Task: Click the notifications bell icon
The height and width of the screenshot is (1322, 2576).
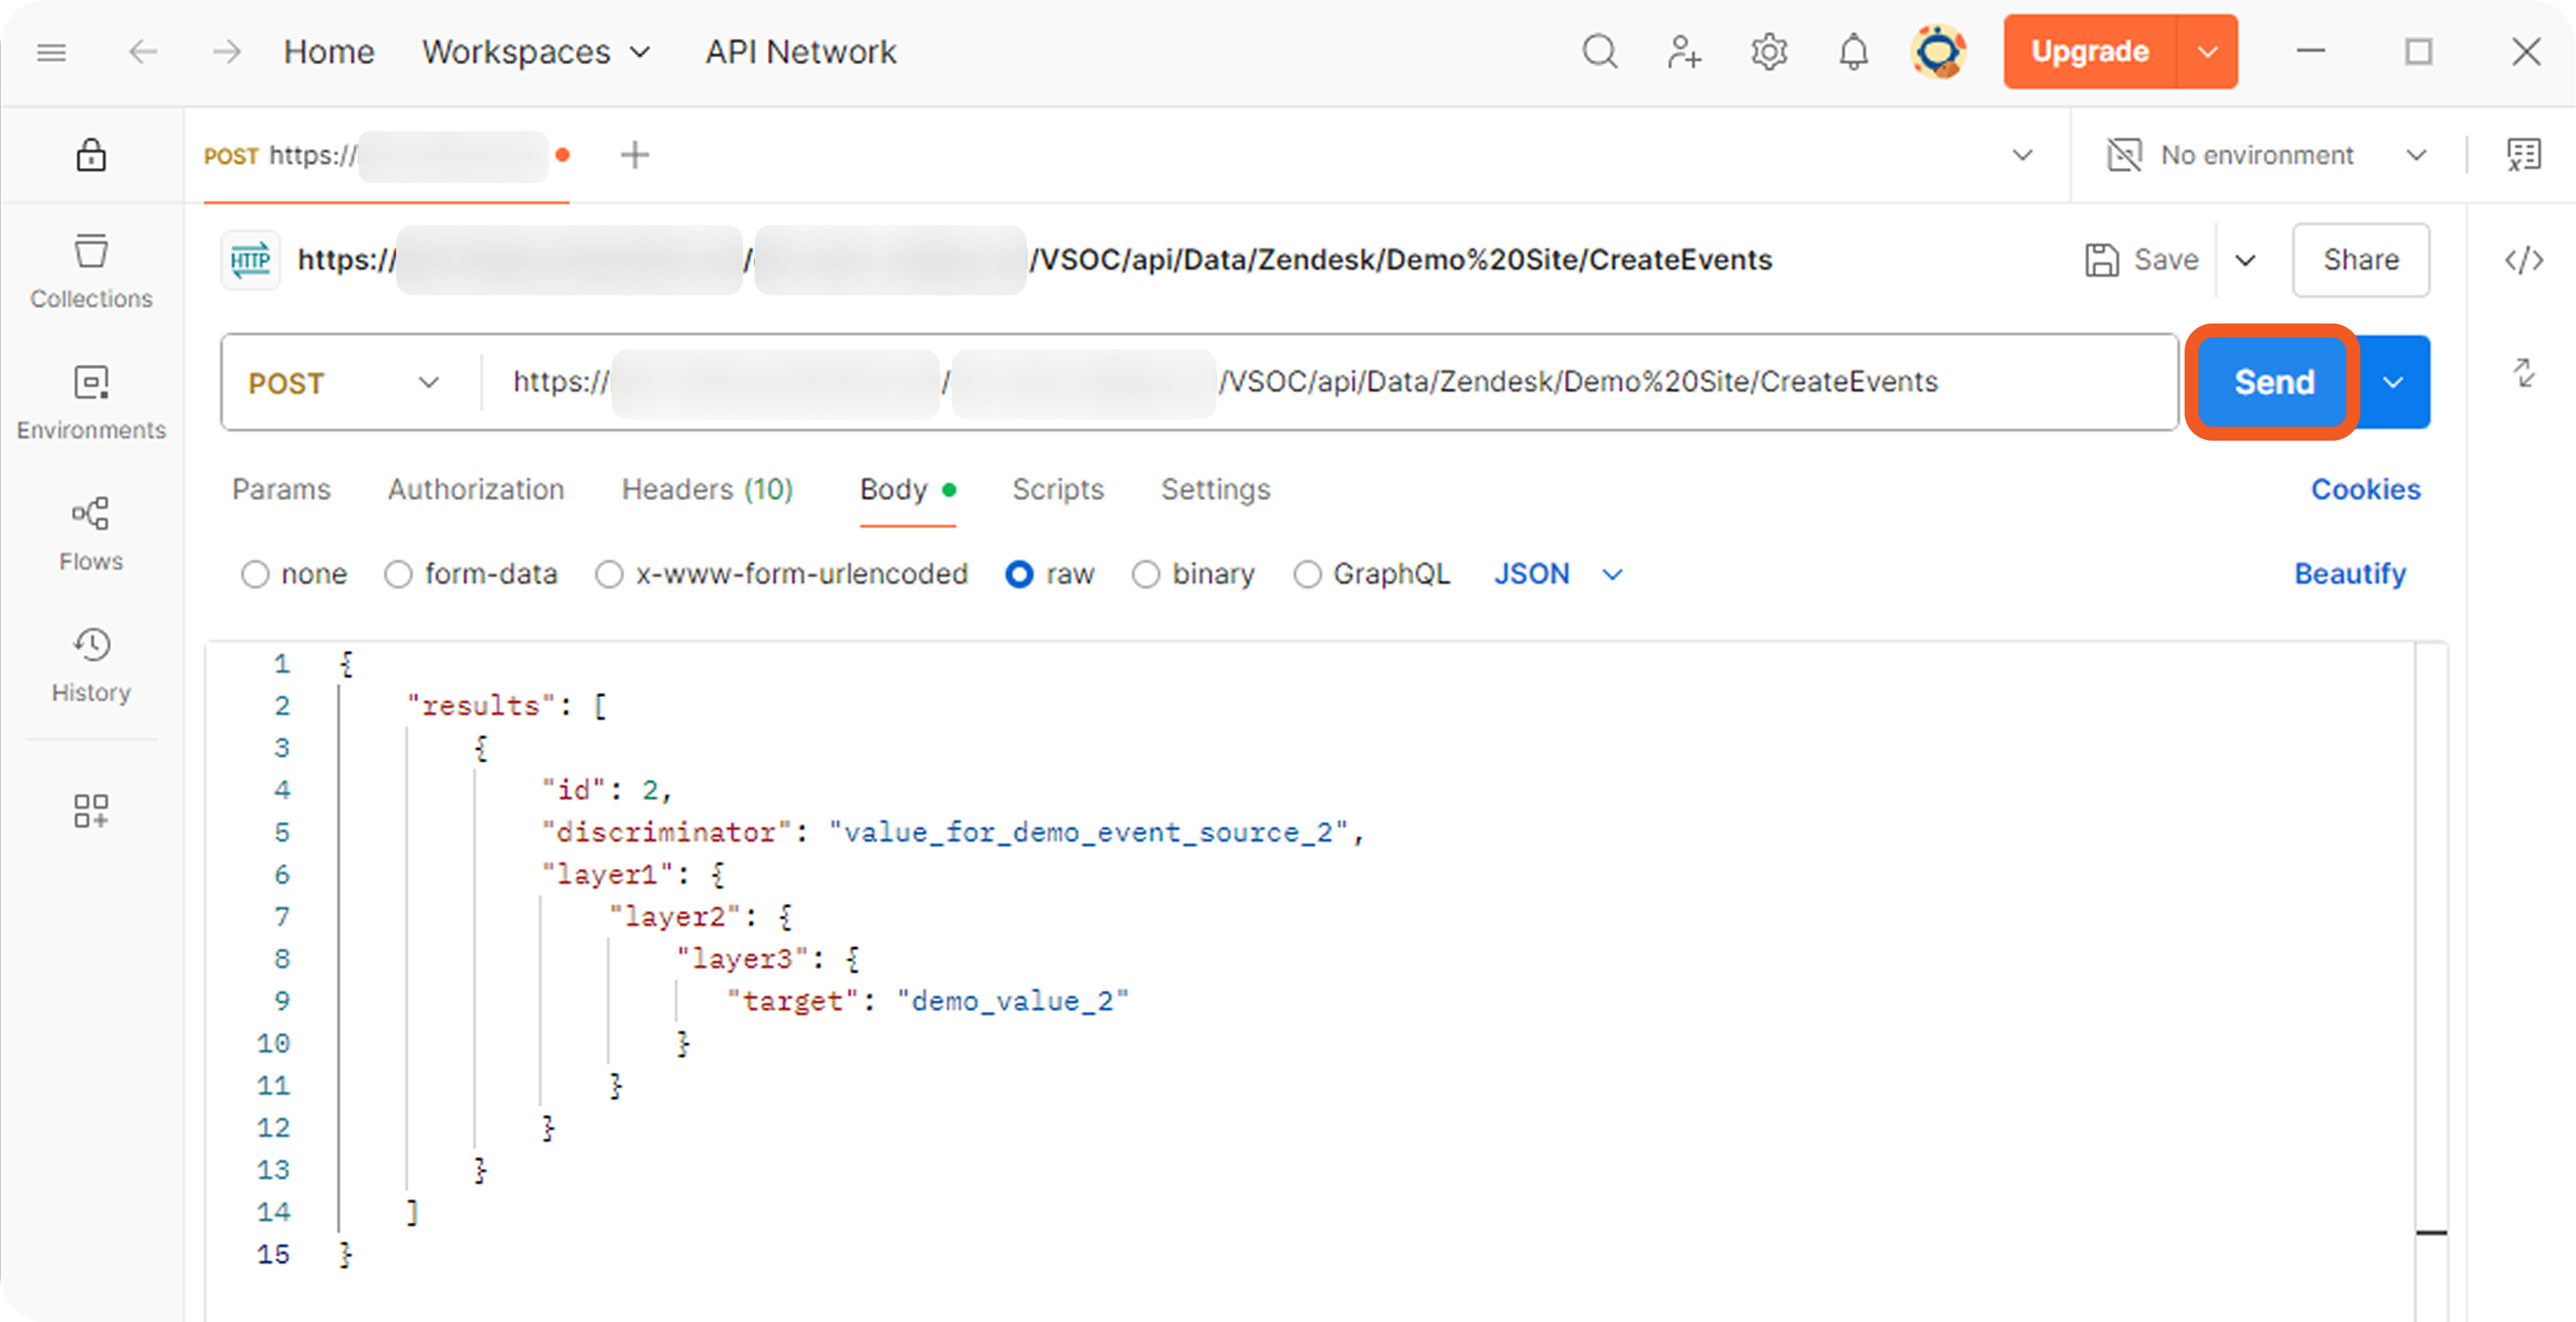Action: pyautogui.click(x=1853, y=51)
